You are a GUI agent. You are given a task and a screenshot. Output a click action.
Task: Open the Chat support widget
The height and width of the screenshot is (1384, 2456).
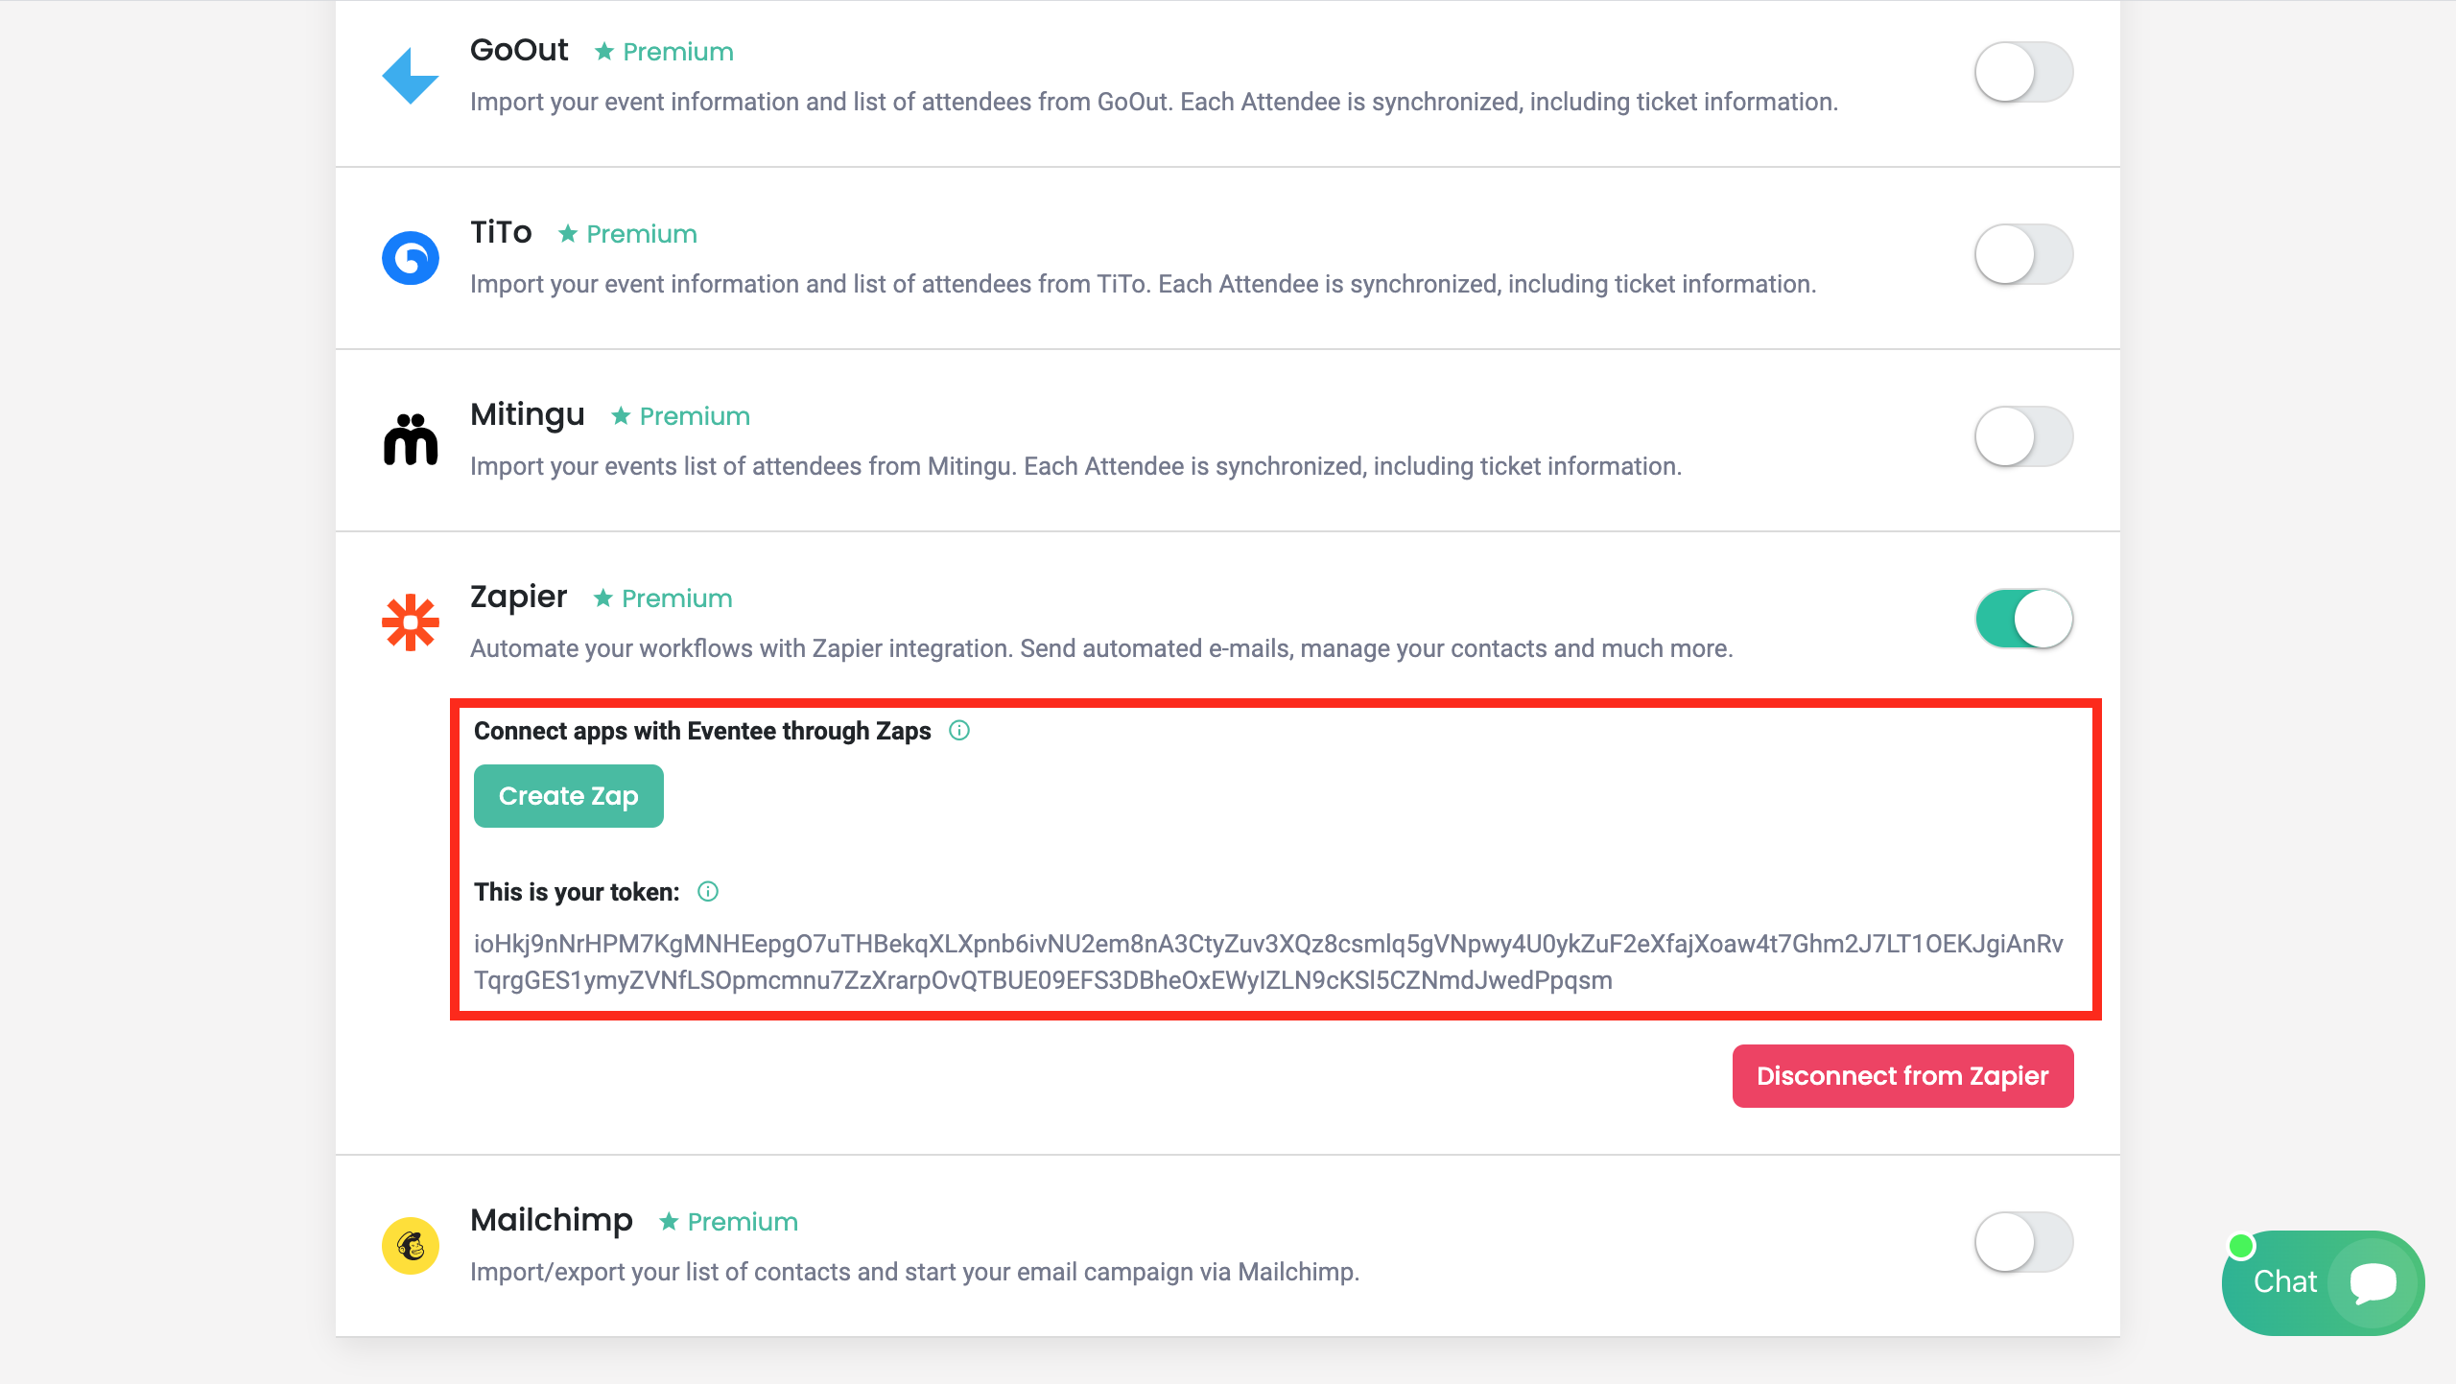coord(2324,1283)
